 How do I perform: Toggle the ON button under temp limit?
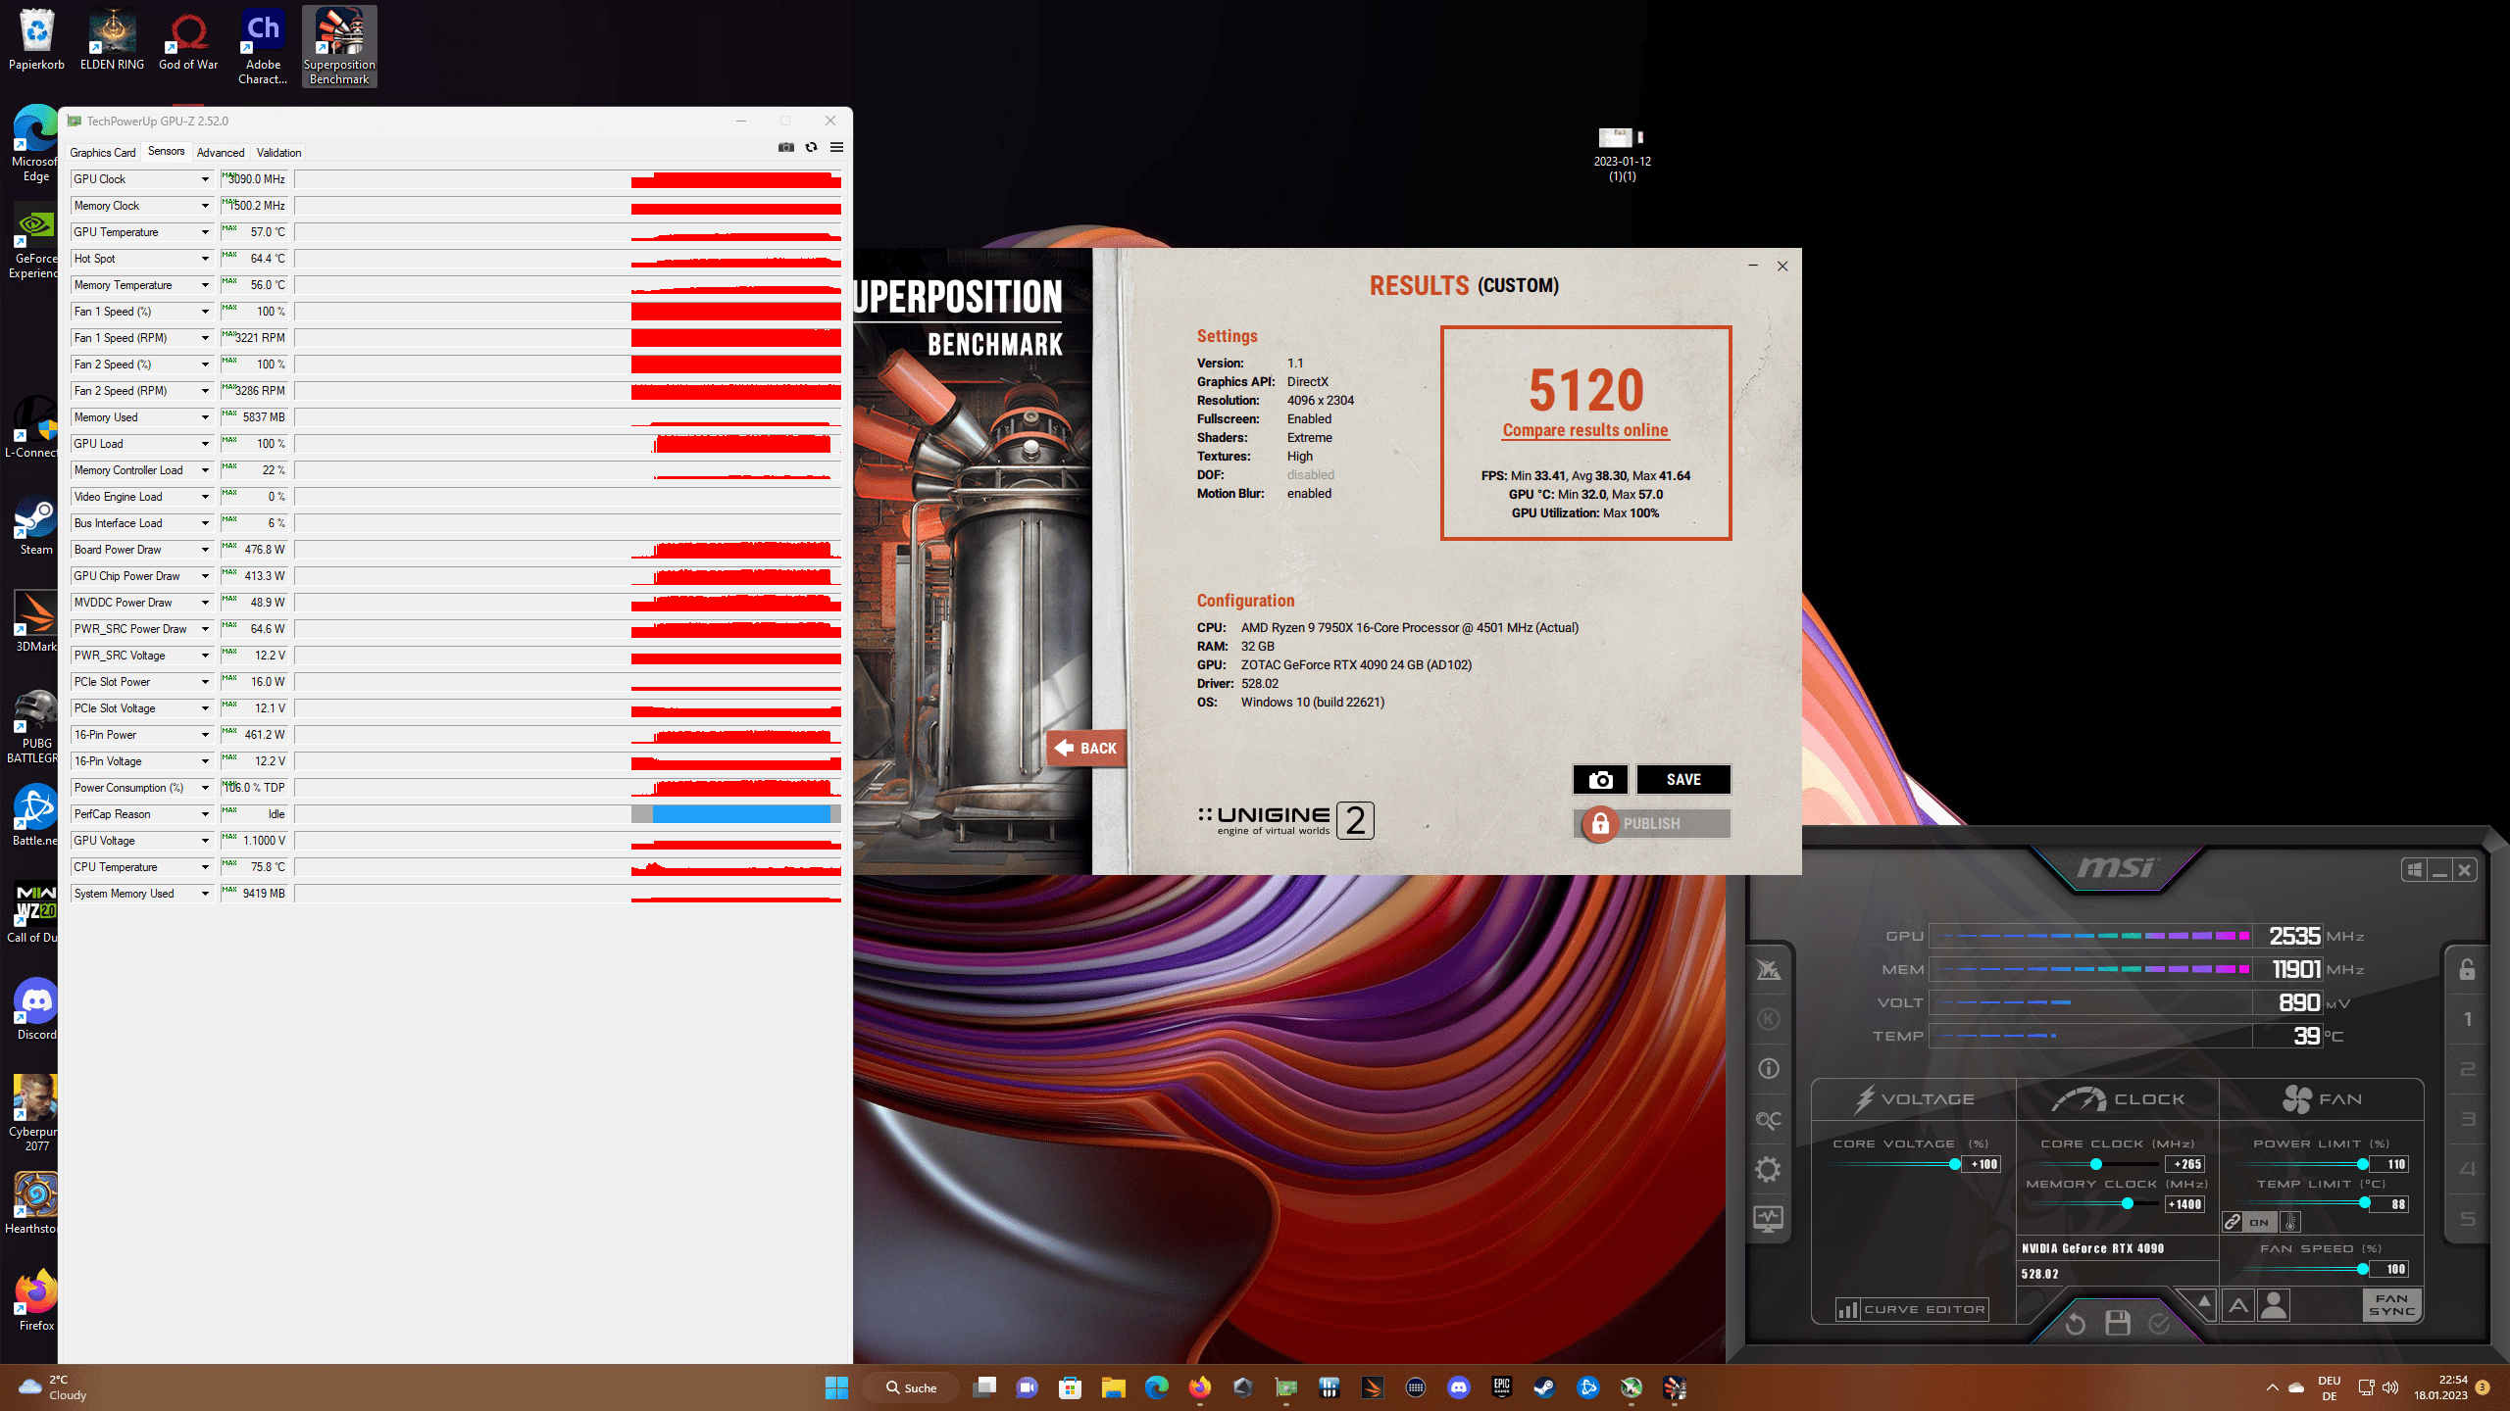pyautogui.click(x=2259, y=1222)
